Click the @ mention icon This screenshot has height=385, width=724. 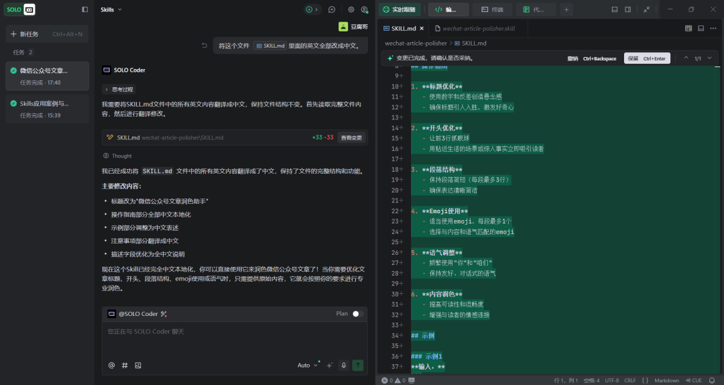click(x=111, y=365)
